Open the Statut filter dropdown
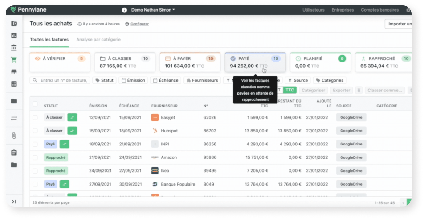Screen dimensions: 424x219 104,80
